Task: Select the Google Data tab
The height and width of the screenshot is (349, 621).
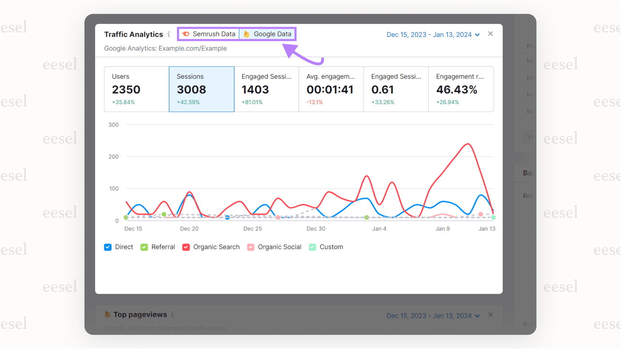Action: [x=267, y=34]
